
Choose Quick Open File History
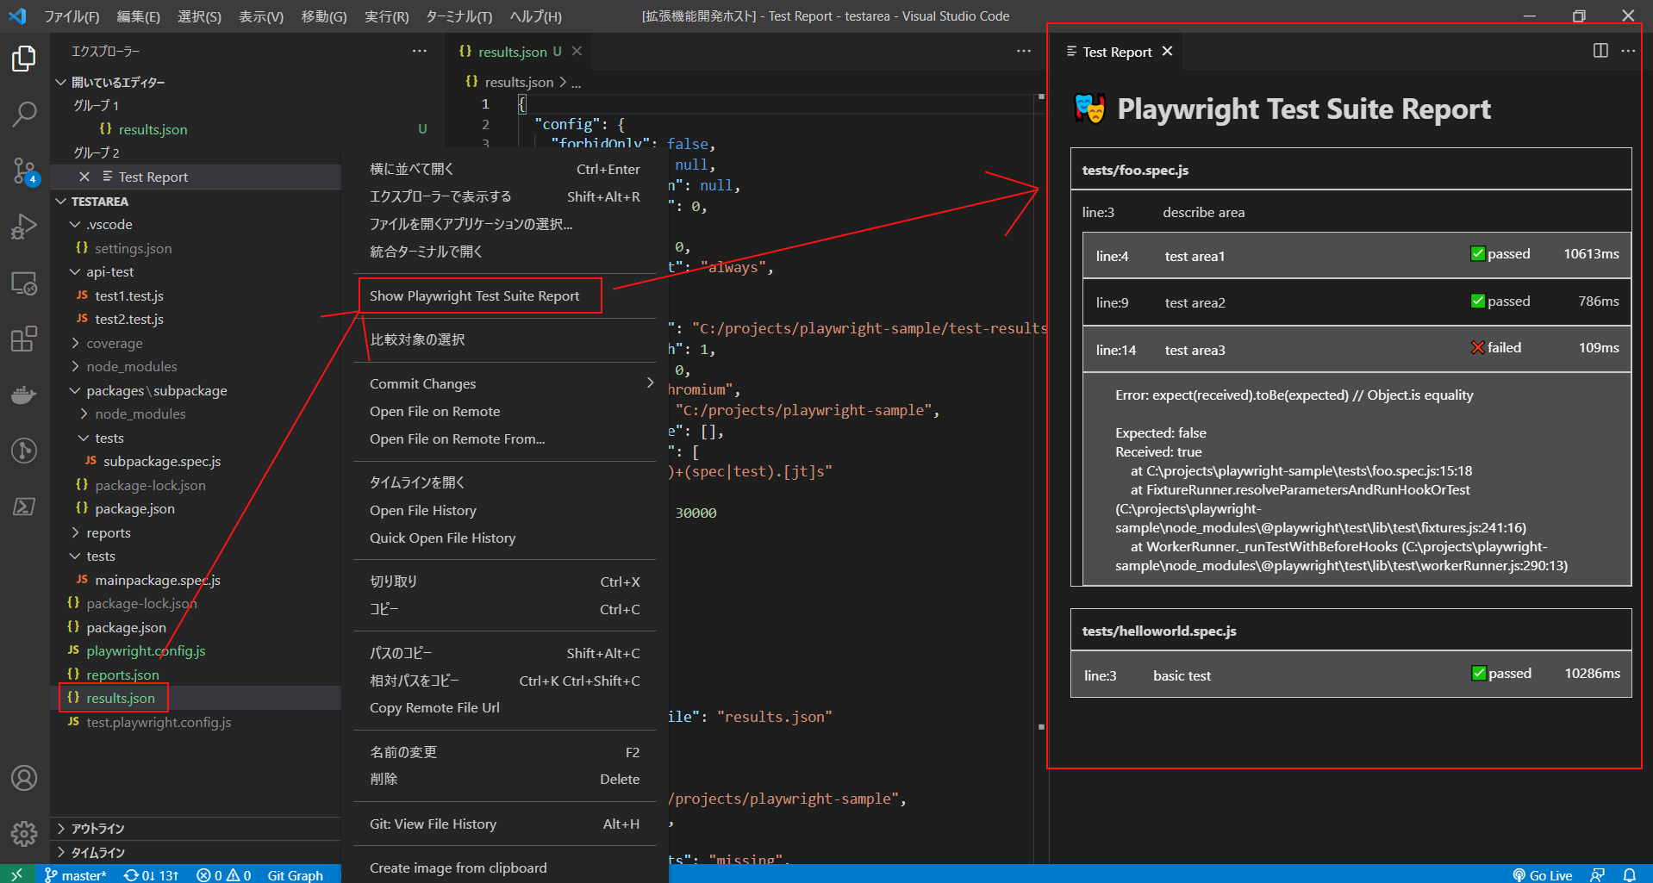click(x=505, y=538)
